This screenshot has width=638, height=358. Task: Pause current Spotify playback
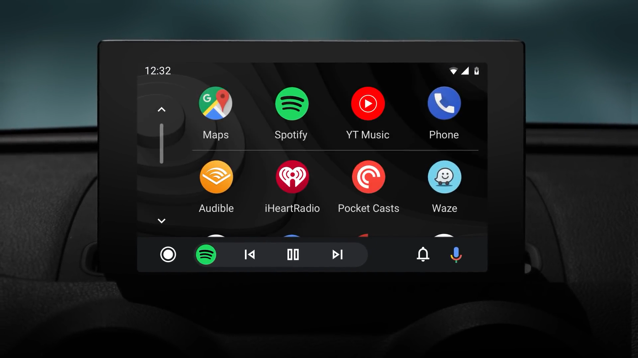293,254
